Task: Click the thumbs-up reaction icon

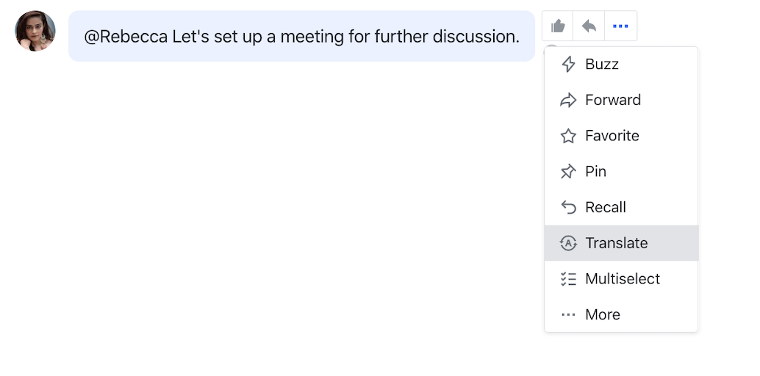Action: pos(558,26)
